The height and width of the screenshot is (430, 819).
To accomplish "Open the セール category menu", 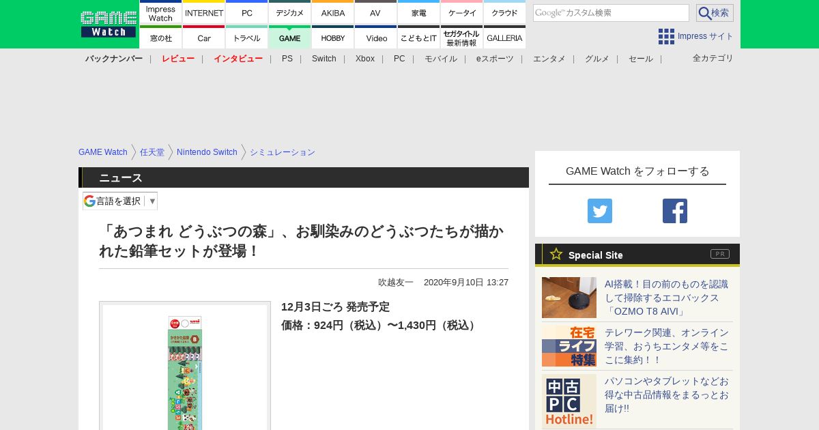I will tap(641, 59).
